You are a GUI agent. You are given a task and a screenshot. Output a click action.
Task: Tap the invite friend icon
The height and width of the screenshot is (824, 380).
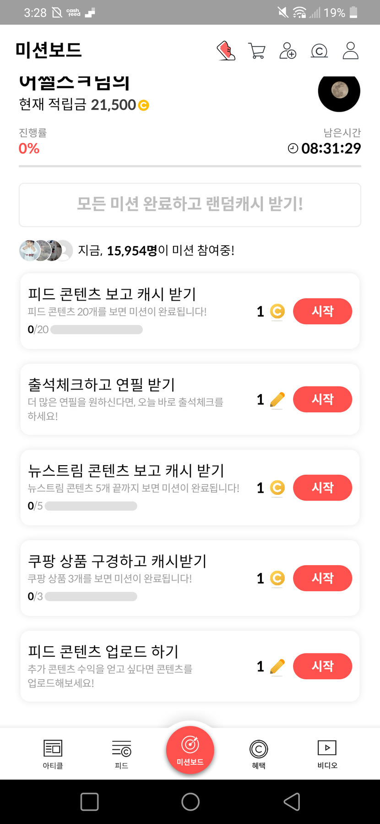pos(288,51)
